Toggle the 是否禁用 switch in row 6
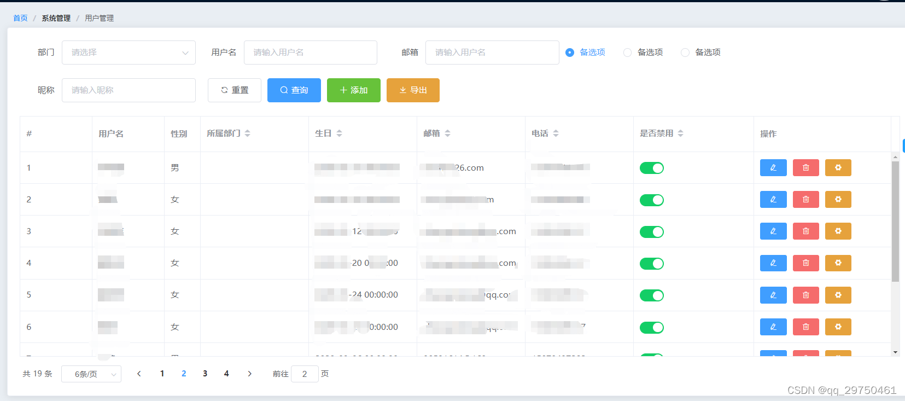Viewport: 905px width, 401px height. pos(652,328)
